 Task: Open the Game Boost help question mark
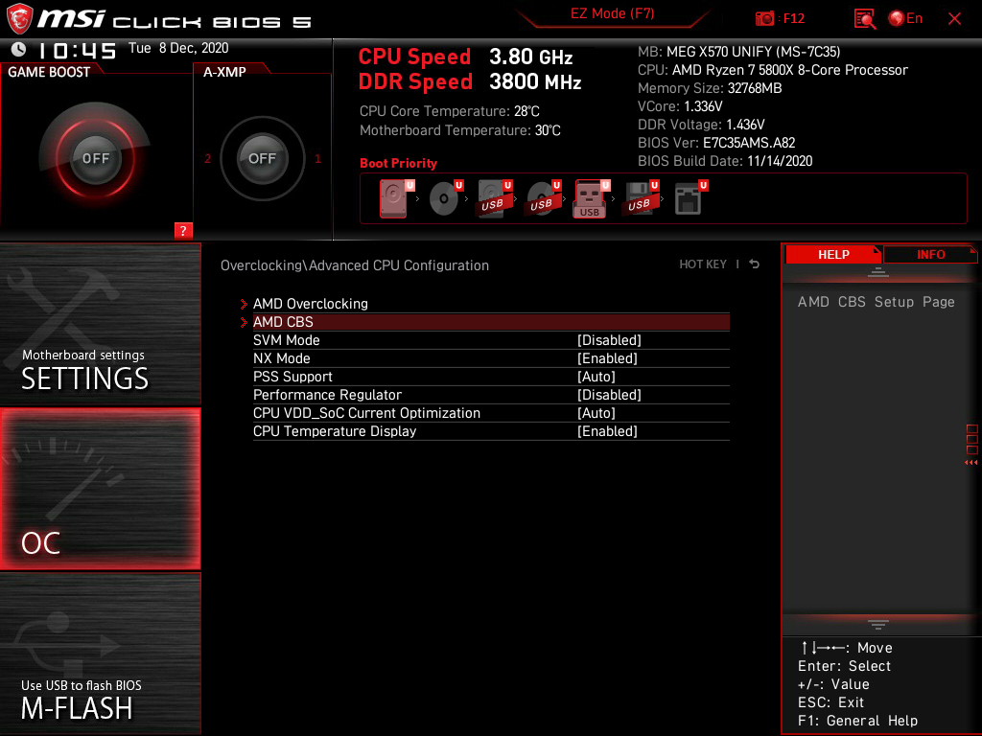point(183,230)
